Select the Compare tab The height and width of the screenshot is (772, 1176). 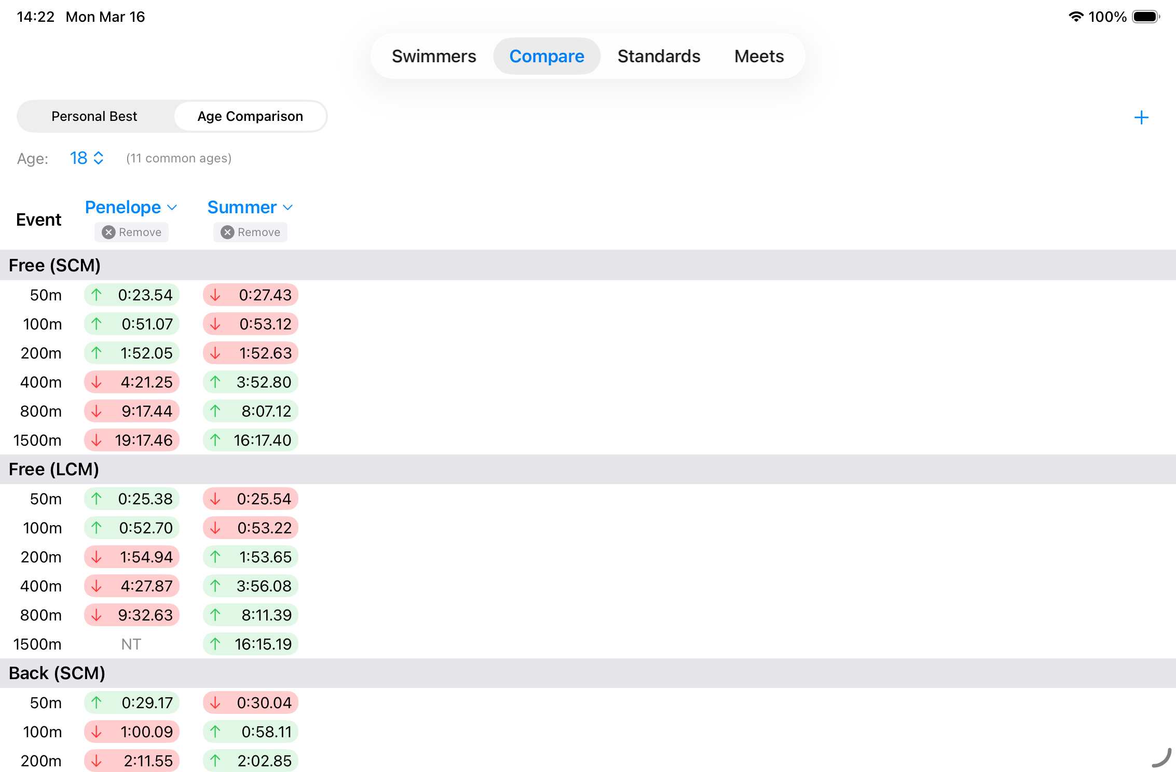546,56
